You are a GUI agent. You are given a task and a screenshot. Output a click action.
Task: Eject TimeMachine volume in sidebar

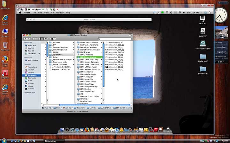coord(39,54)
